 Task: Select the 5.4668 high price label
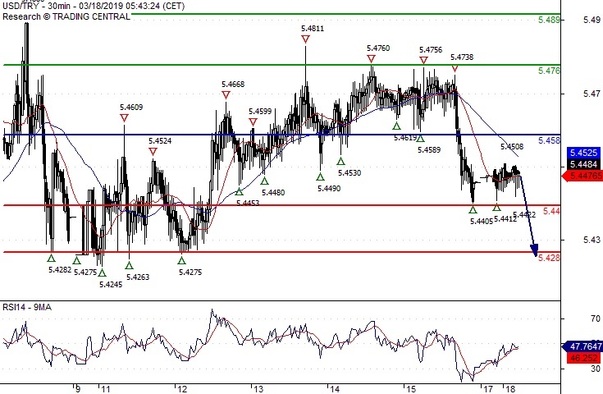point(233,85)
